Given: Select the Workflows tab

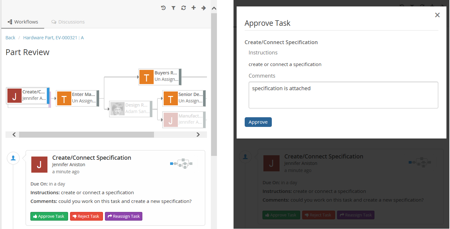Looking at the screenshot, I should (23, 22).
